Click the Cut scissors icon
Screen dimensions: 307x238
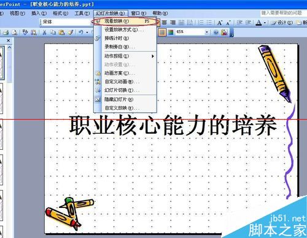click(44, 32)
